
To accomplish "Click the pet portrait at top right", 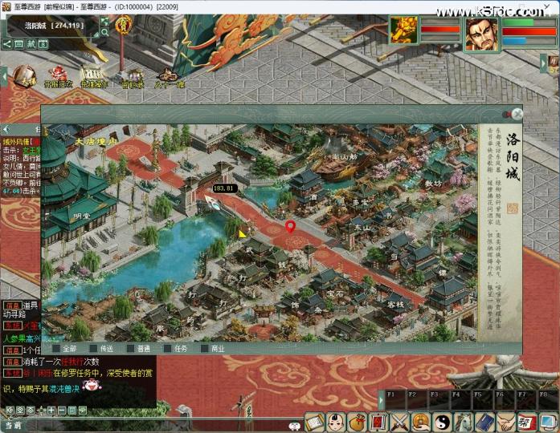I will 403,30.
